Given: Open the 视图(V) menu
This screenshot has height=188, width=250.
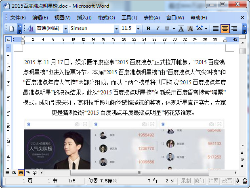Looking at the screenshot, I should tap(62, 18).
